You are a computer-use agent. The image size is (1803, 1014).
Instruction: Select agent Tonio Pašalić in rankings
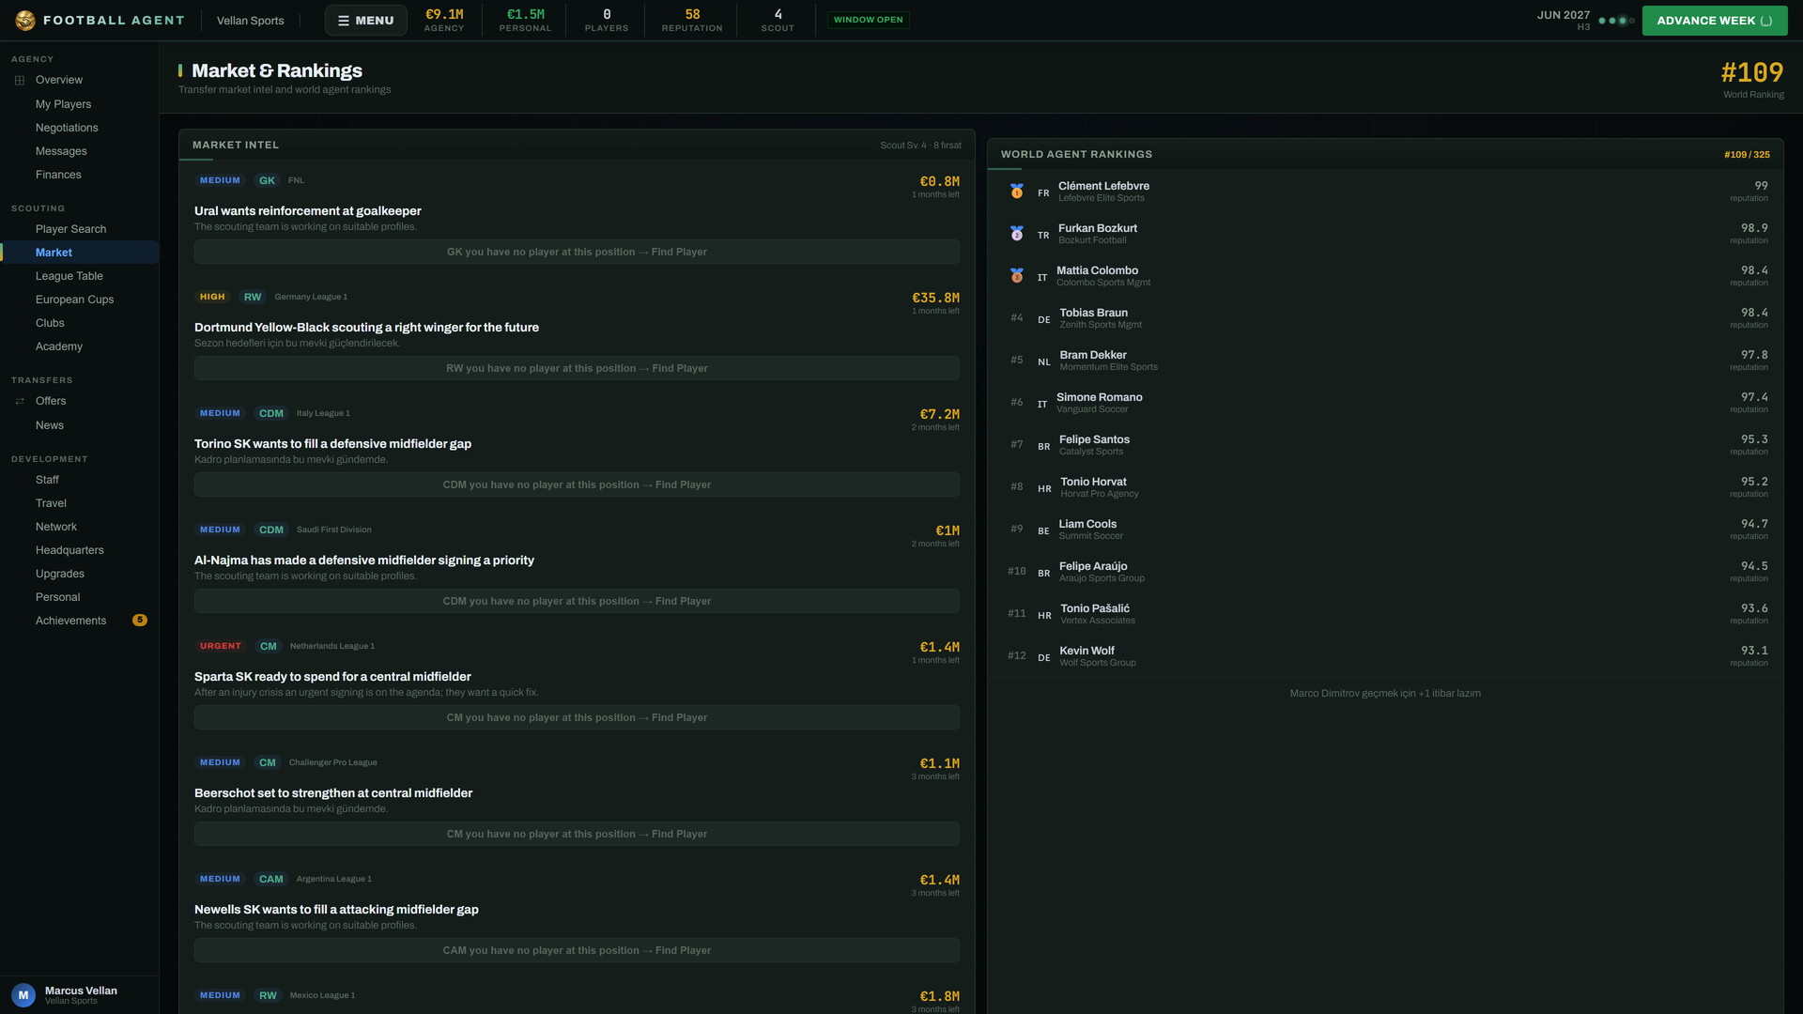tap(1385, 614)
